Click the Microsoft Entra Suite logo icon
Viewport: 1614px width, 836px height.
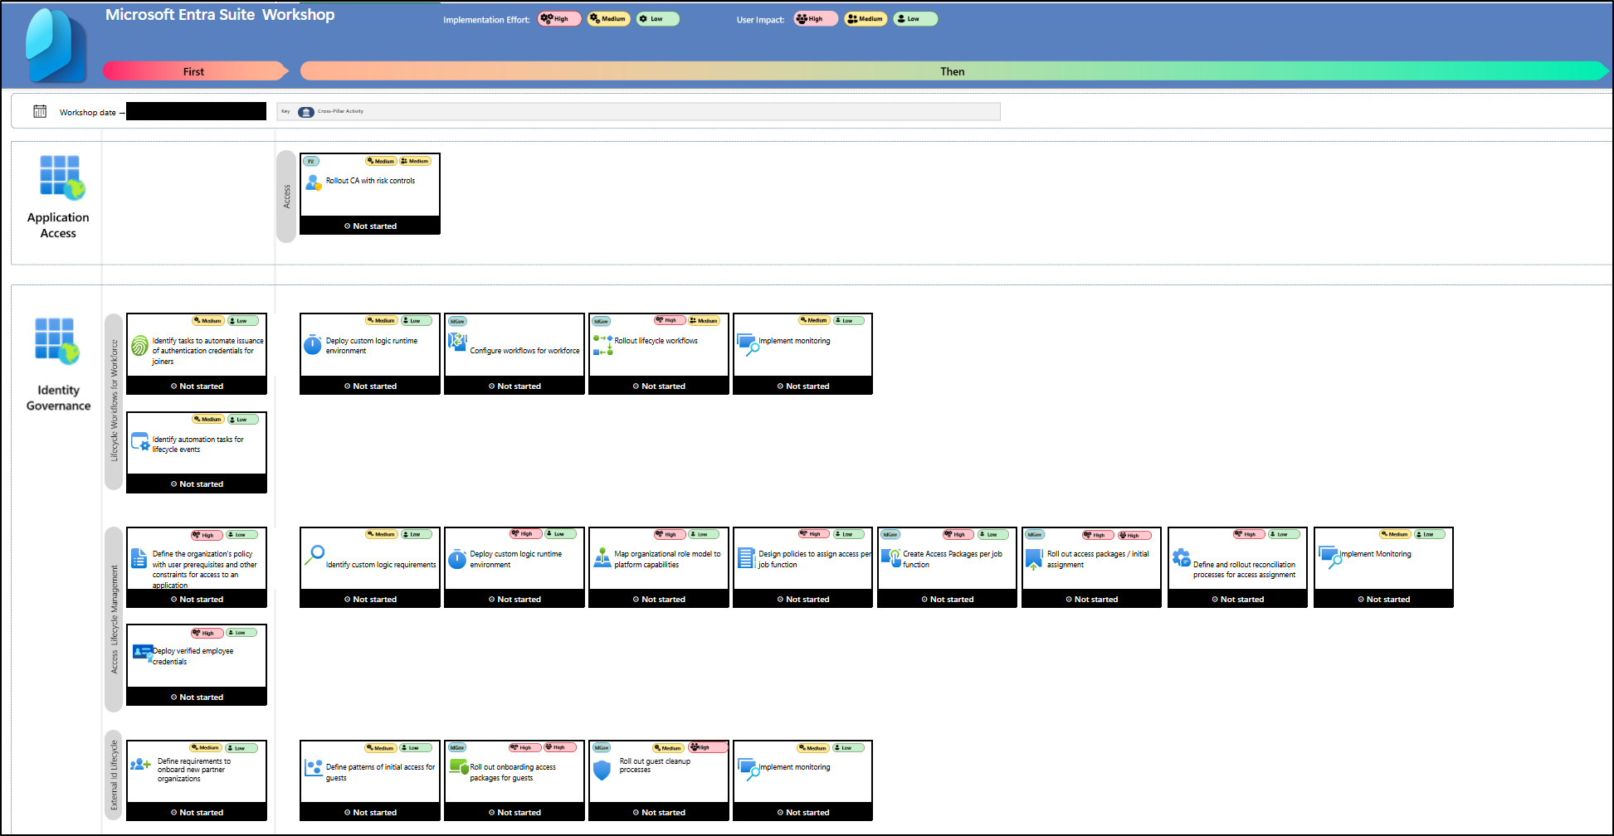coord(56,46)
